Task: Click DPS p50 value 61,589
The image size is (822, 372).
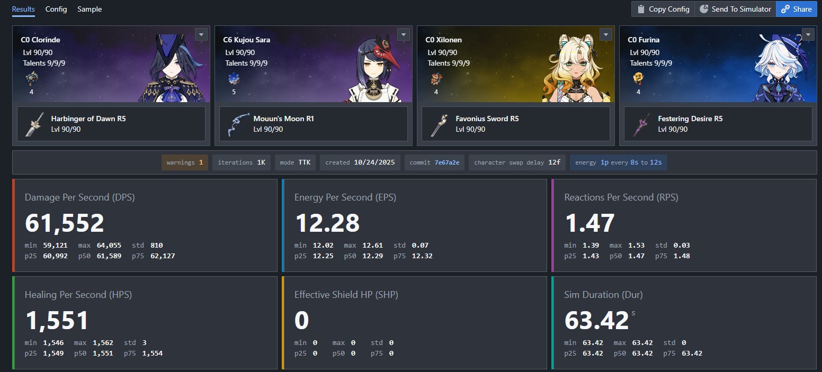Action: (x=109, y=256)
